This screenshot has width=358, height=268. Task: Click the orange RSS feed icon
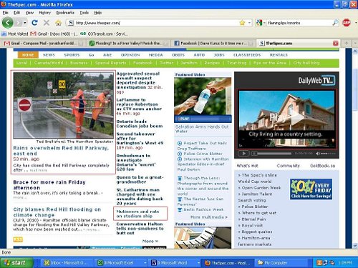(x=18, y=239)
